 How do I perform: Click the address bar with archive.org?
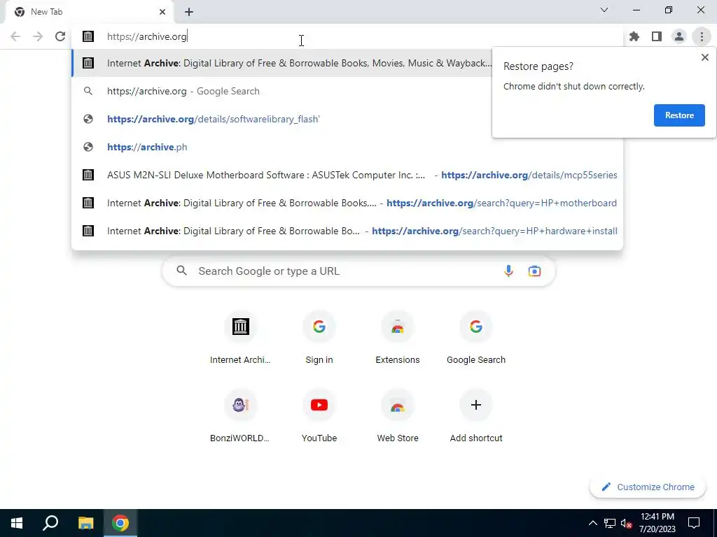(347, 36)
